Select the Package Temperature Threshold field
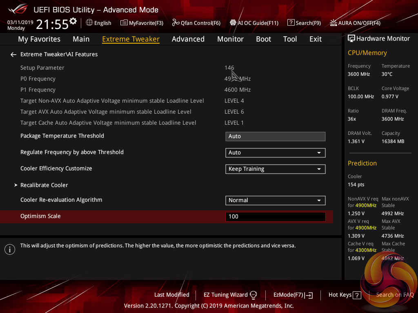Screen dimensions: 418x313 point(275,137)
